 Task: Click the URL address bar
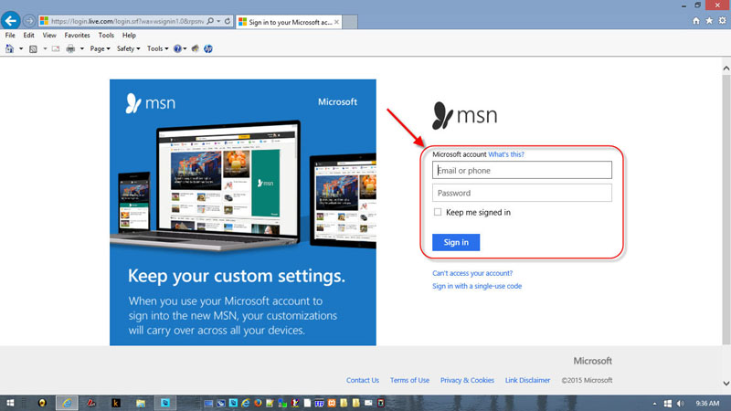pyautogui.click(x=127, y=21)
